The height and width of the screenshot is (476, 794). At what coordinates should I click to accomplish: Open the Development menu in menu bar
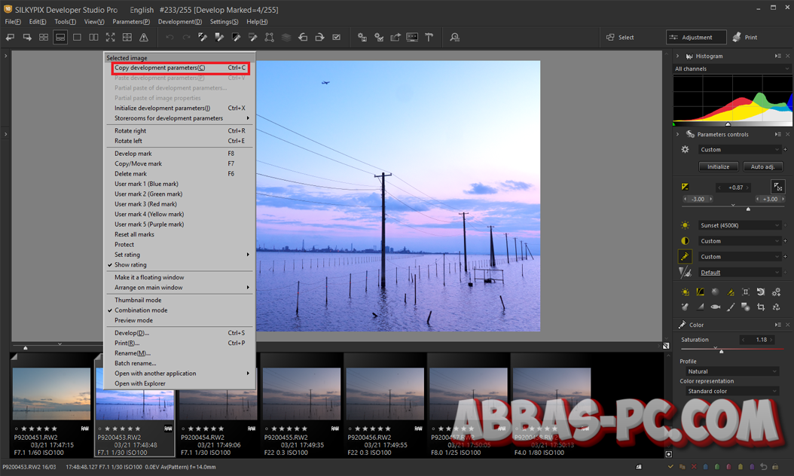[x=179, y=22]
